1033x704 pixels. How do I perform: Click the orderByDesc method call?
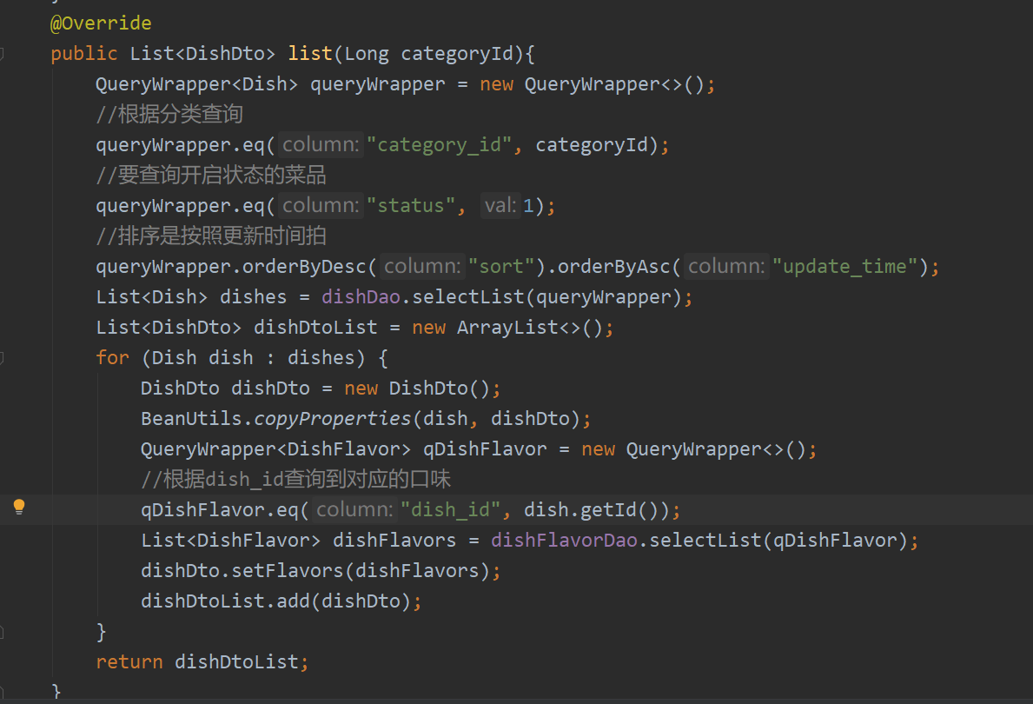tap(304, 266)
